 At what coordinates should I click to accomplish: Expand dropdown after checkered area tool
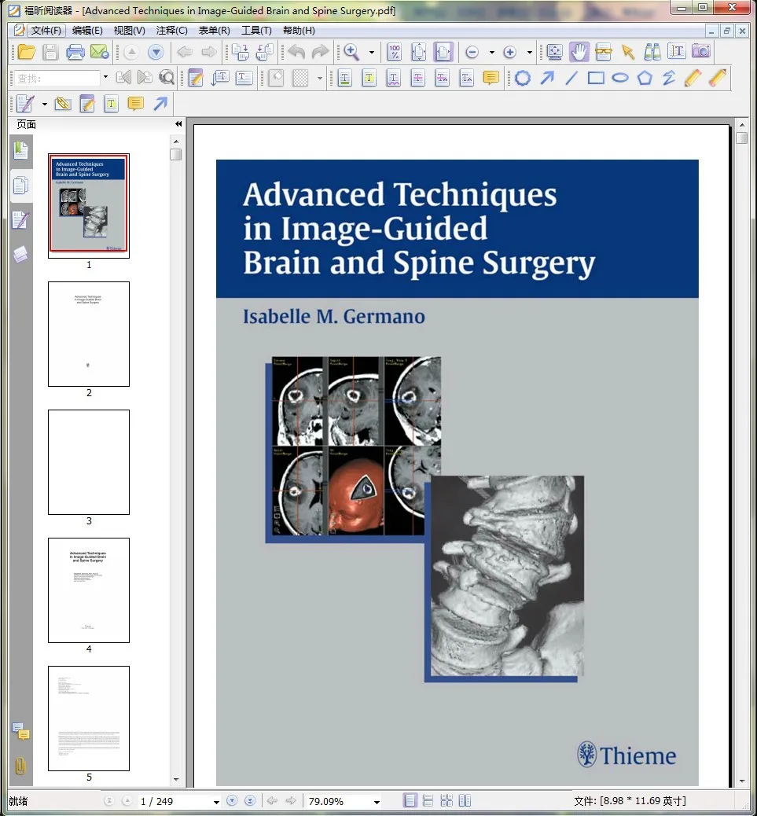(x=319, y=79)
